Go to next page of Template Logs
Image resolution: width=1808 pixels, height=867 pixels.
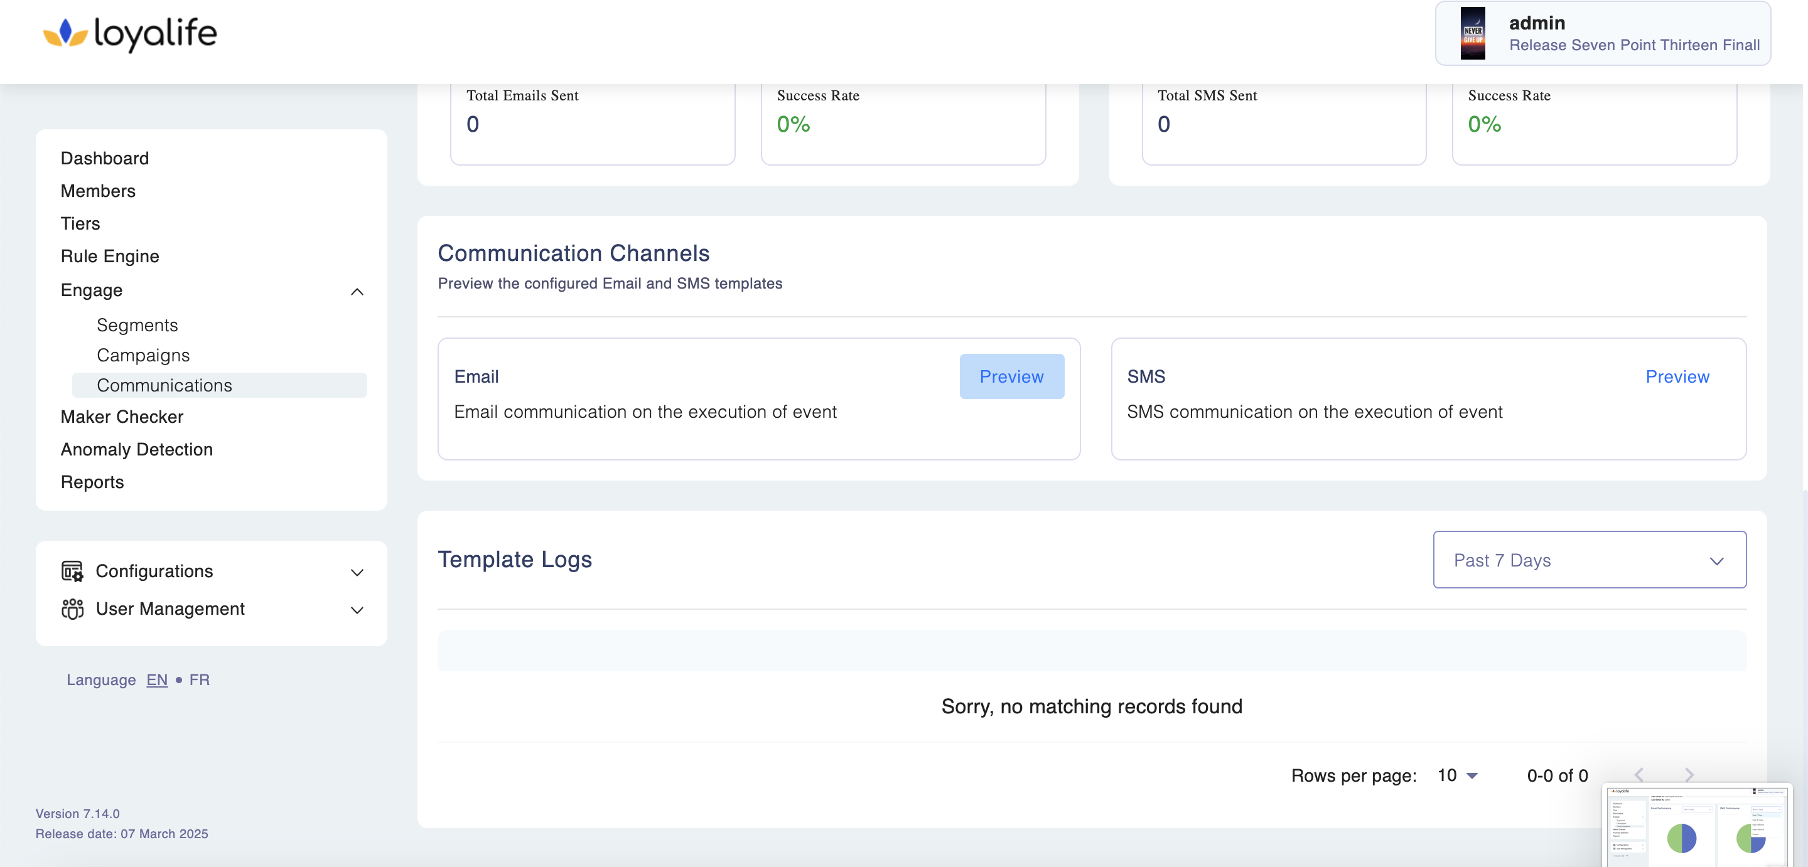pyautogui.click(x=1689, y=774)
